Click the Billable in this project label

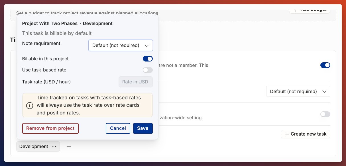click(45, 59)
